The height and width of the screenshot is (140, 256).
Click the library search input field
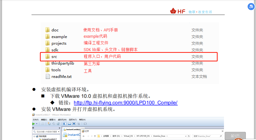(x=46, y=132)
